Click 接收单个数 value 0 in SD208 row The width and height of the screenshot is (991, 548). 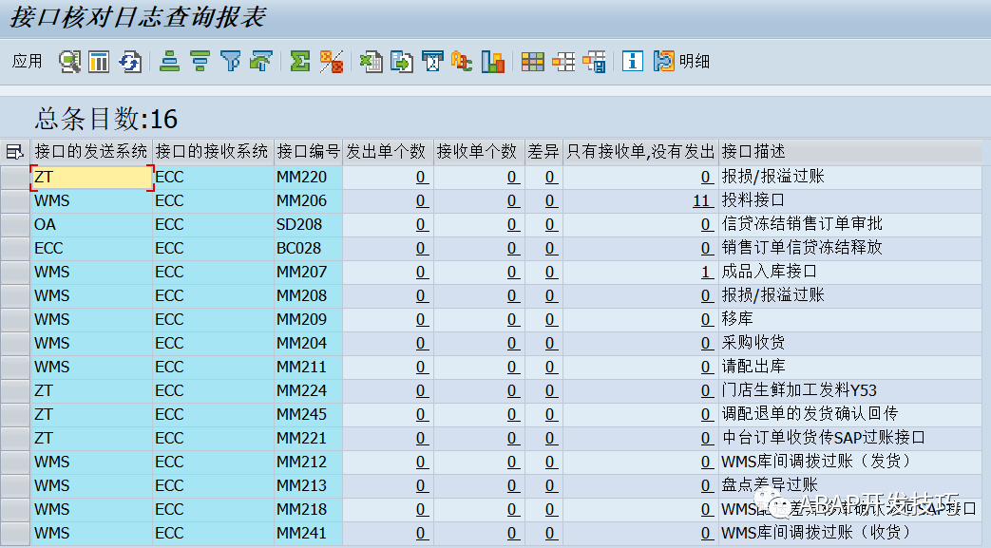(513, 225)
